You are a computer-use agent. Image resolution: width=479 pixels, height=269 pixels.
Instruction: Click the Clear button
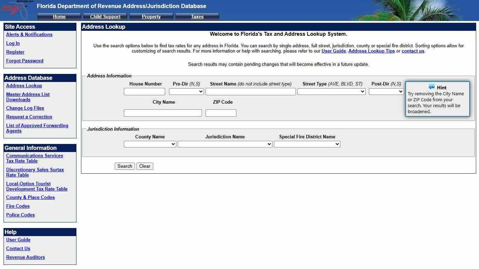click(144, 166)
